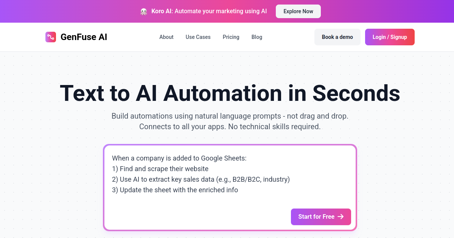This screenshot has height=238, width=454.
Task: Click the Koro AI octopus icon
Action: [x=144, y=11]
